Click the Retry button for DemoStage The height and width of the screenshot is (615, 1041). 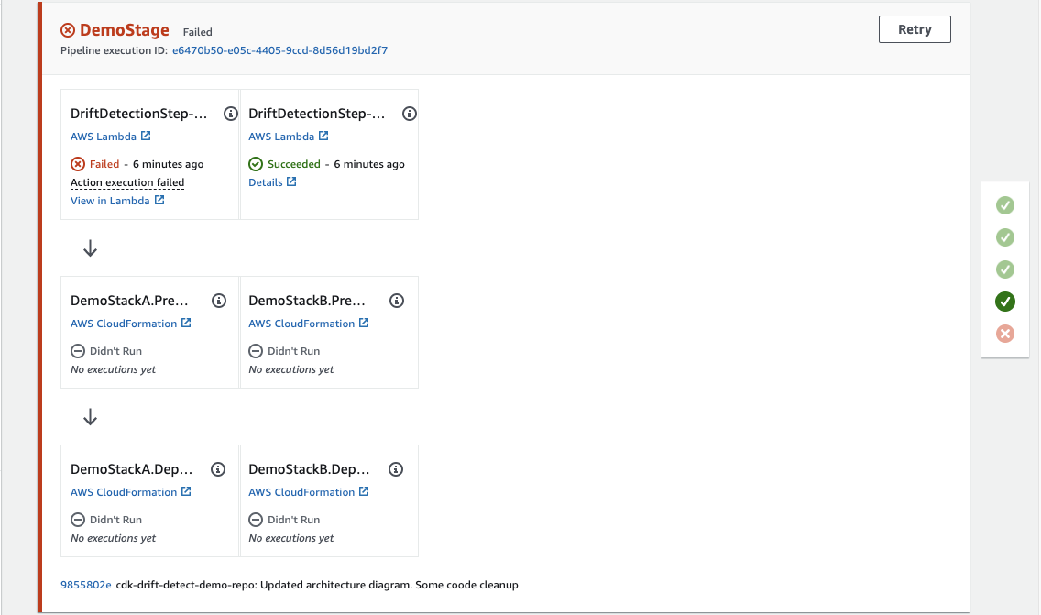coord(915,29)
